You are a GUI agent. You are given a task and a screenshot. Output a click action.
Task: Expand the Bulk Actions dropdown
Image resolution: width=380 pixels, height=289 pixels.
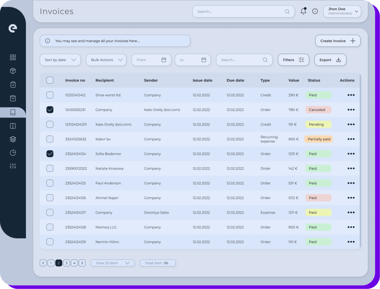106,60
